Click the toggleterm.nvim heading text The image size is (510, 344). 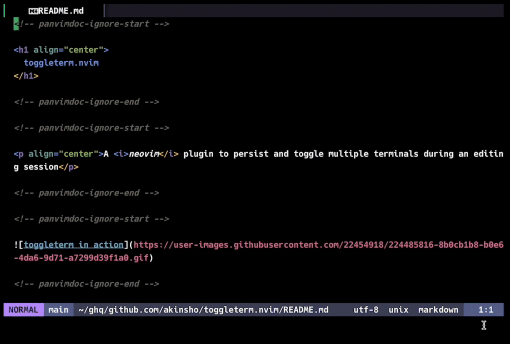(x=61, y=63)
